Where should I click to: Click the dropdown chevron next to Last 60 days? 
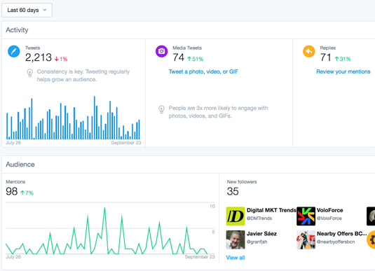[45, 10]
